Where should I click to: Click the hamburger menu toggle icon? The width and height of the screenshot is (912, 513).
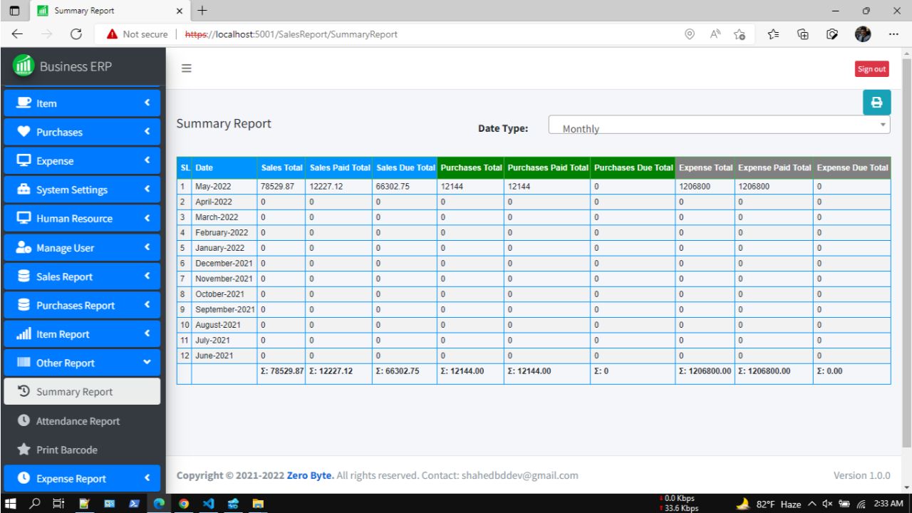[186, 68]
